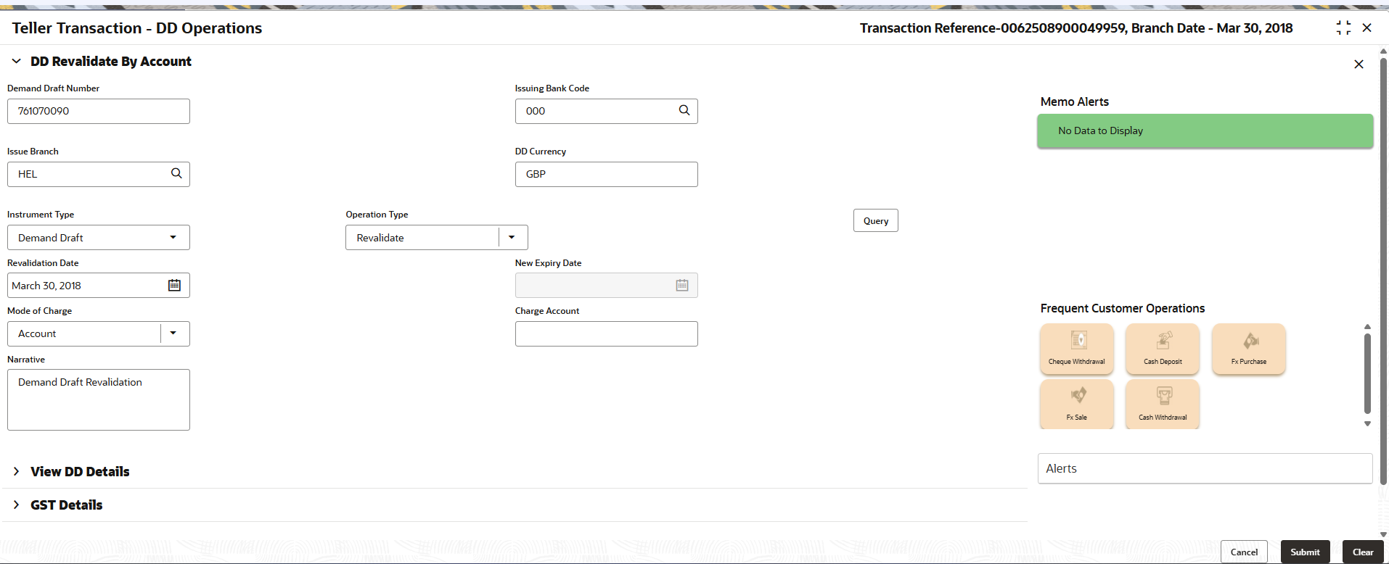The width and height of the screenshot is (1389, 564).
Task: Click the fullscreen toggle icon in header
Action: click(x=1343, y=28)
